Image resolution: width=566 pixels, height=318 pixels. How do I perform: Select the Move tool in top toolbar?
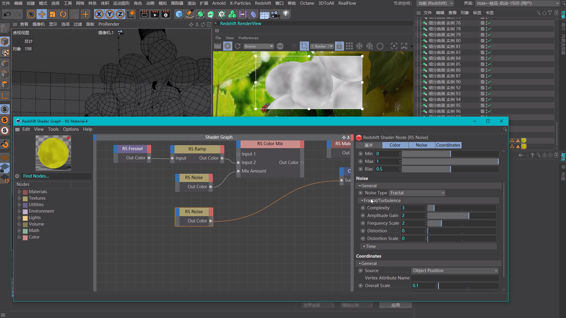pos(42,14)
